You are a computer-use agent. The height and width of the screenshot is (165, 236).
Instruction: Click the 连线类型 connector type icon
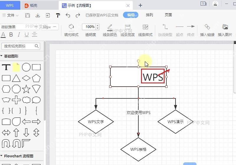pos(165,30)
